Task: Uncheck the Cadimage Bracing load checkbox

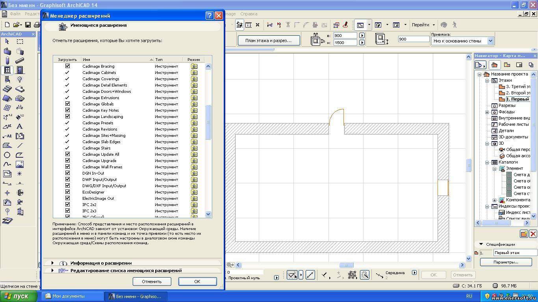Action: [x=67, y=66]
